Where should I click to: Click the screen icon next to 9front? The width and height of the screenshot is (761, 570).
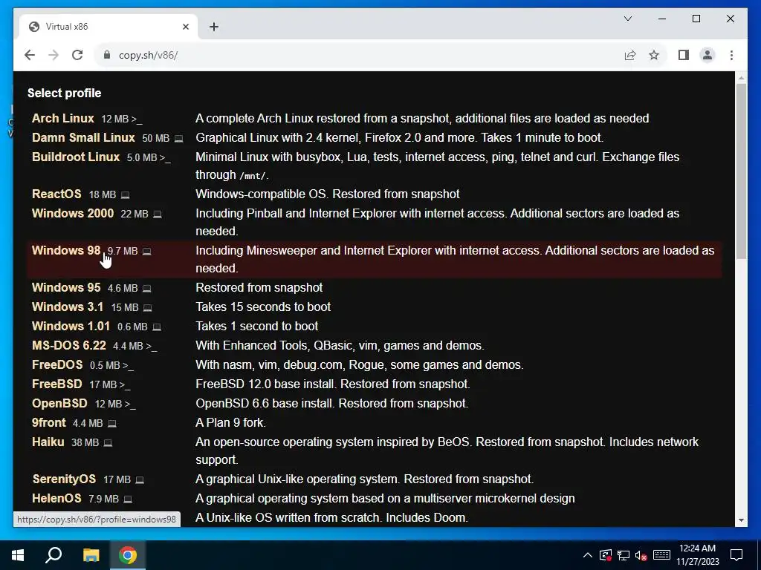pyautogui.click(x=111, y=424)
